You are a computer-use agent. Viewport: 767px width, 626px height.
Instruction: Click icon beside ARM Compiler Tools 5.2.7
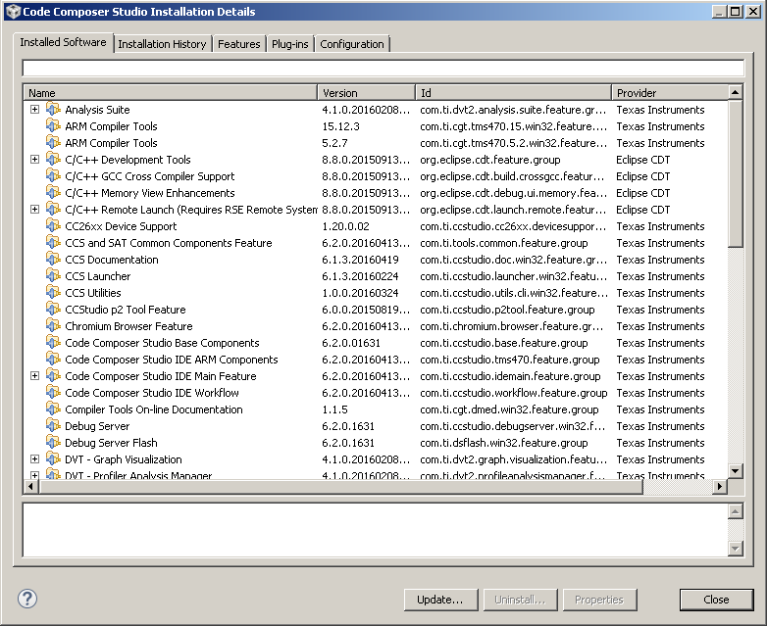click(53, 142)
